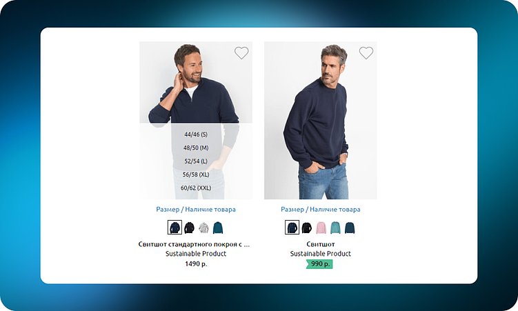Select navy color swatch of left product
The height and width of the screenshot is (311, 518).
[175, 228]
